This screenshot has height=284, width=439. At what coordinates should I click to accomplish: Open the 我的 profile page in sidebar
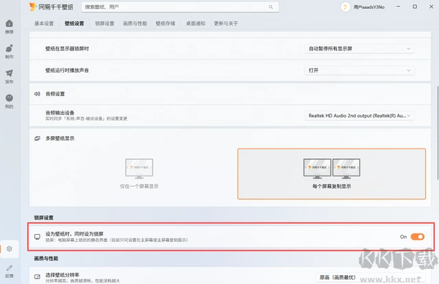point(9,101)
